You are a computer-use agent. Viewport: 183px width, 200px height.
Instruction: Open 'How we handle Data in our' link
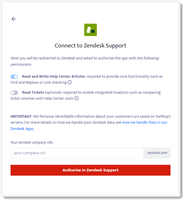coord(144,122)
